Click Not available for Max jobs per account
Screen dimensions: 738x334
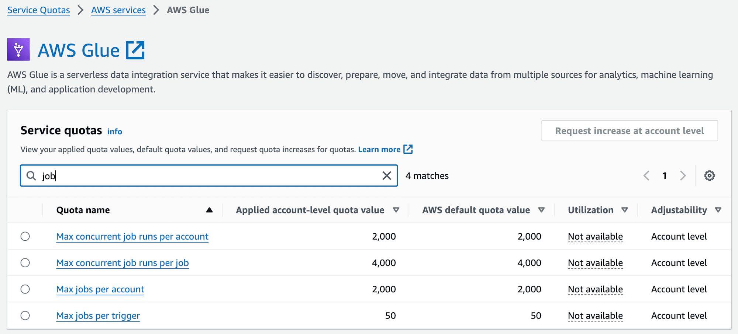pos(595,289)
